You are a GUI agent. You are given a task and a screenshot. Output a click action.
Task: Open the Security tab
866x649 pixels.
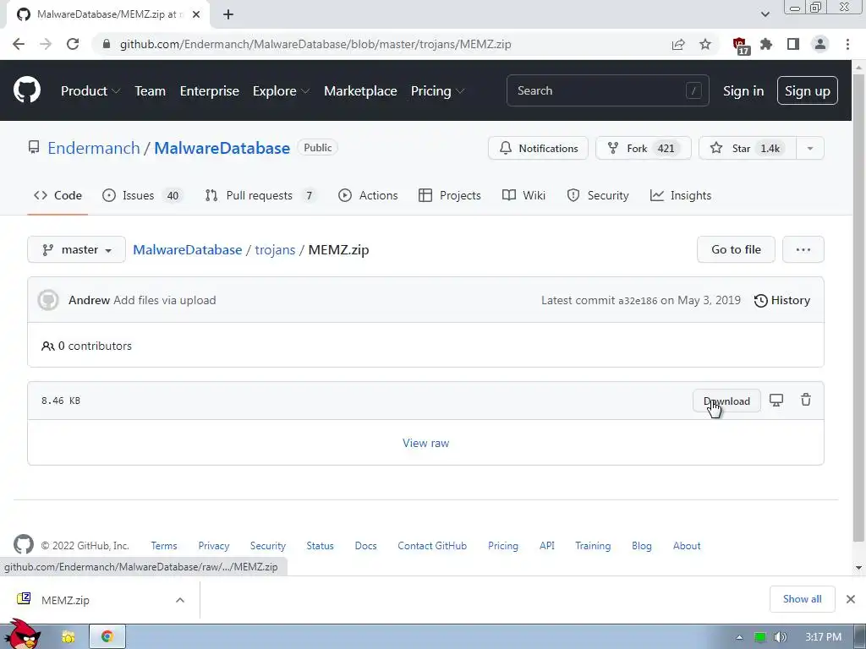pyautogui.click(x=598, y=195)
